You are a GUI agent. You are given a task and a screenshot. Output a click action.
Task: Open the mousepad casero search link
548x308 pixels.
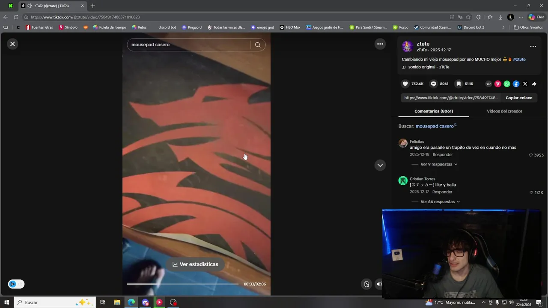coord(436,126)
